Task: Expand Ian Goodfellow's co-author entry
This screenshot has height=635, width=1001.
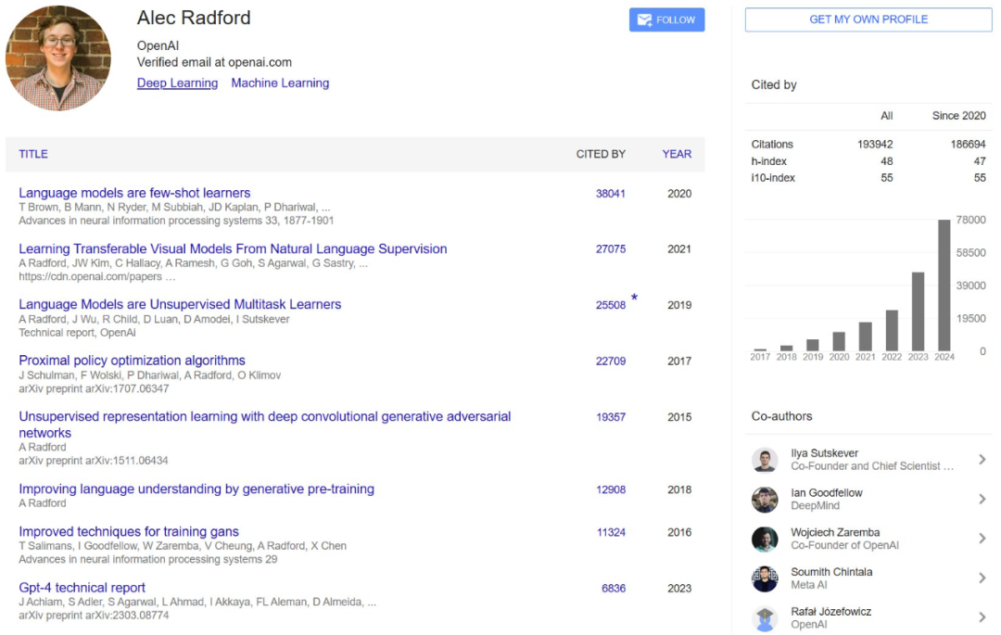Action: (x=982, y=499)
